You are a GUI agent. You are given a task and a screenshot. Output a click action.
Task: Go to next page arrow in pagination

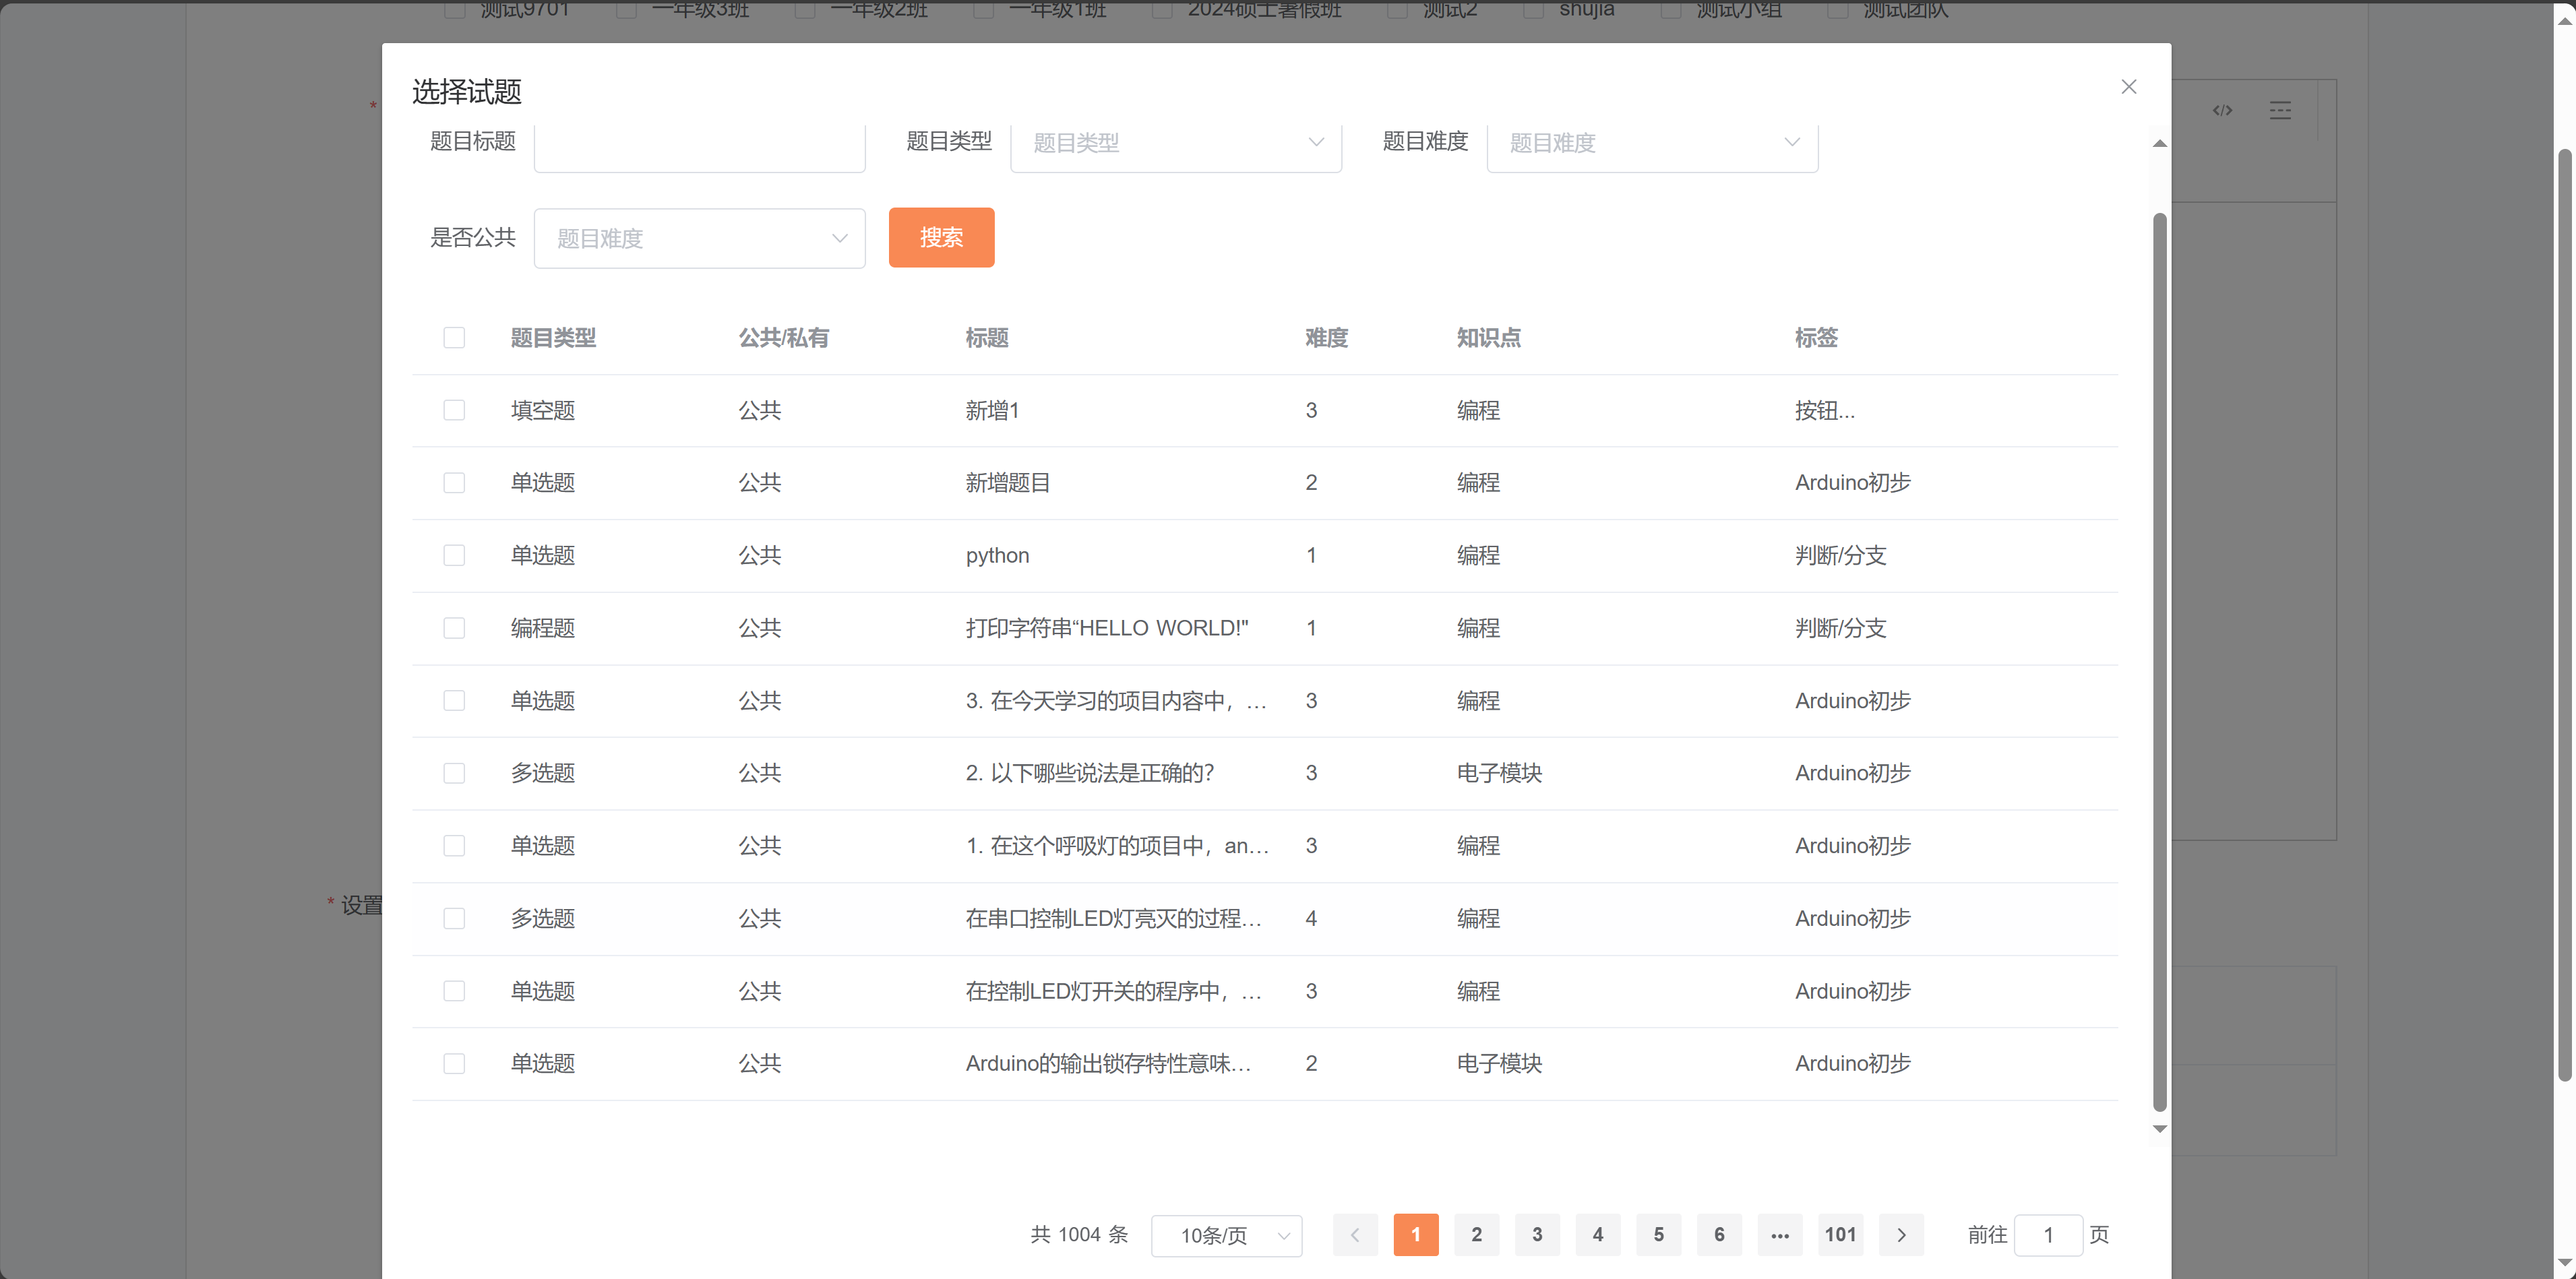1901,1235
